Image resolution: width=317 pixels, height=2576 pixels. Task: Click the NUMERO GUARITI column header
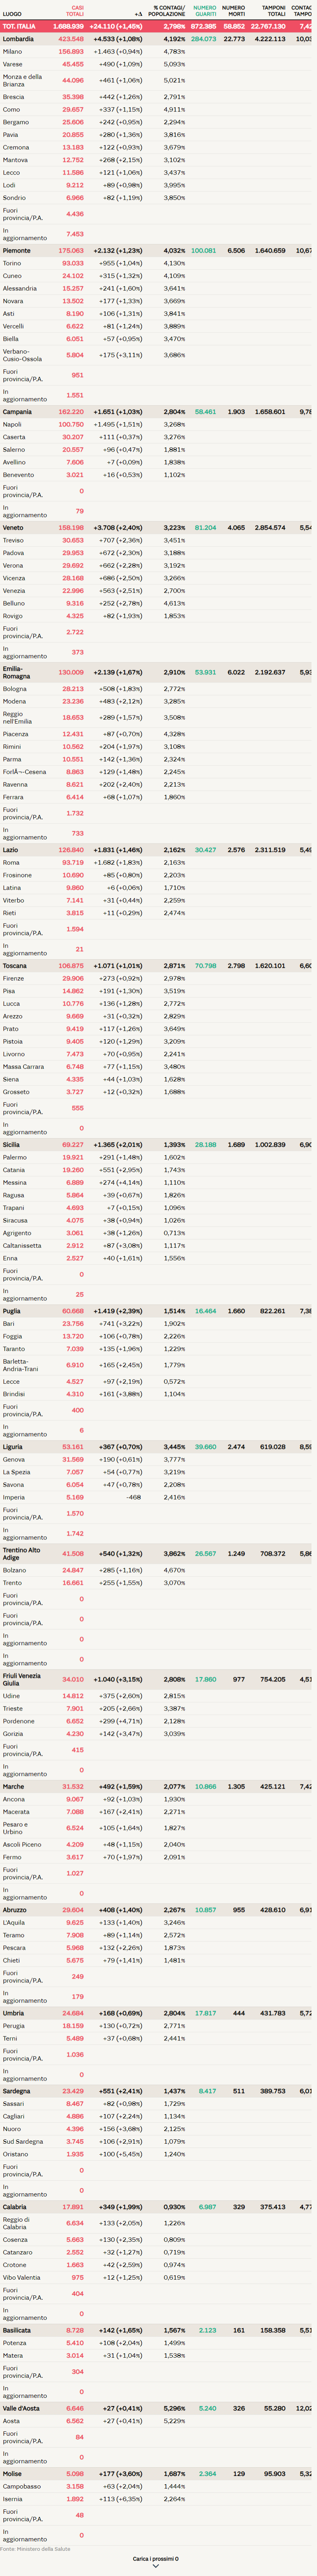(205, 11)
